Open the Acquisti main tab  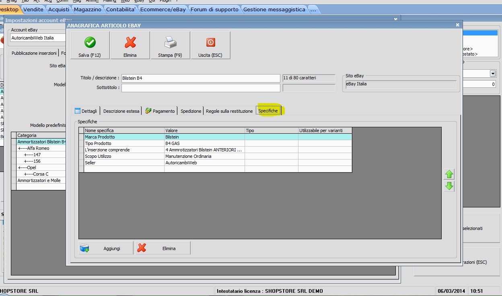point(59,9)
